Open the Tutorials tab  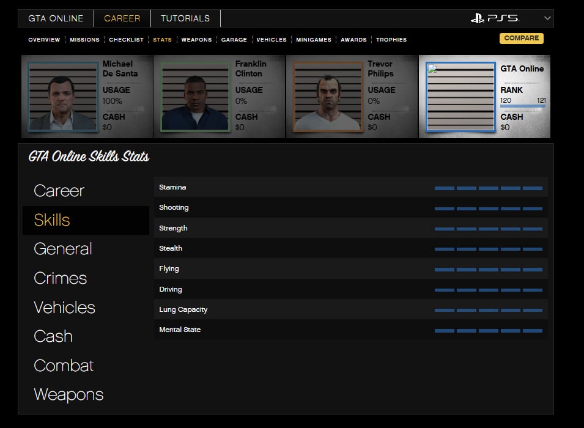tap(185, 18)
